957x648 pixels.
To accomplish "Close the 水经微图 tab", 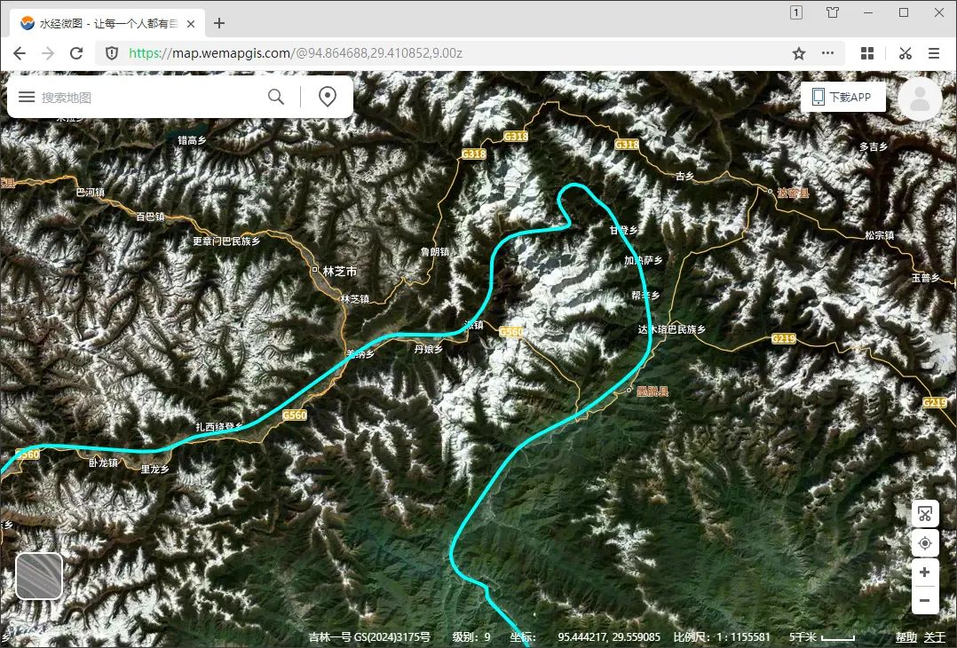I will (x=191, y=24).
